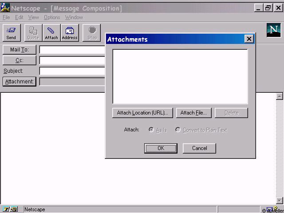Click the Attach File... button
The image size is (284, 213).
pos(193,113)
